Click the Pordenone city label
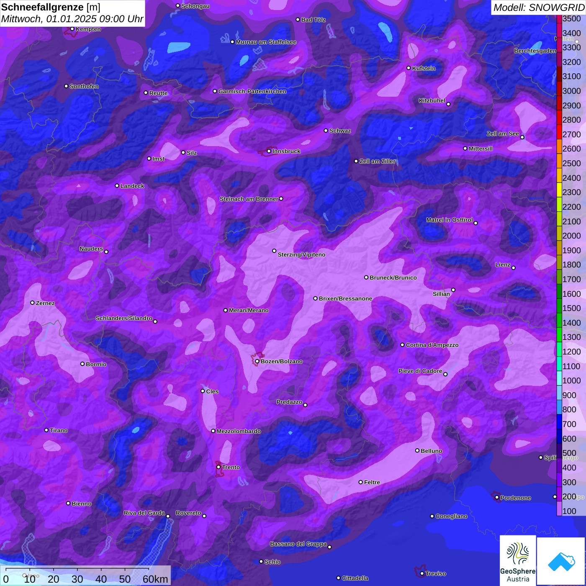586x586 pixels. click(515, 498)
